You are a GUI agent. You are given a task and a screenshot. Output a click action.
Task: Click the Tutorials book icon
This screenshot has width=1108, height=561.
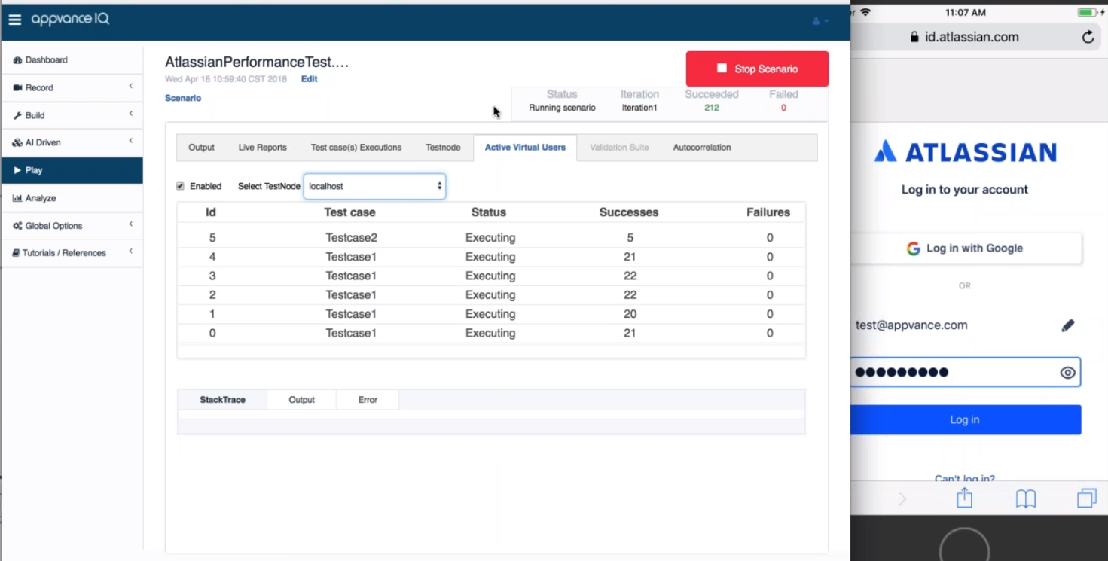16,253
